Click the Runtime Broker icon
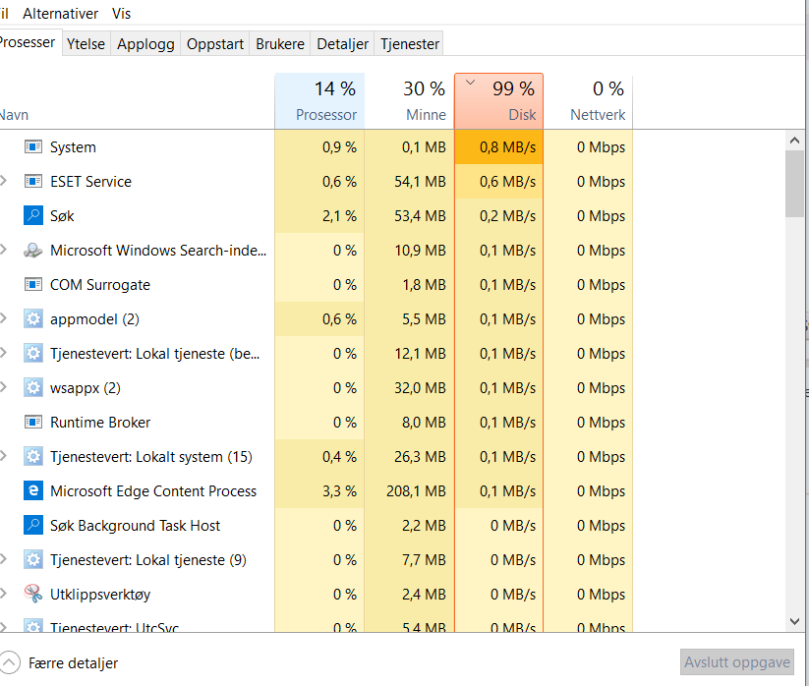809x686 pixels. [x=33, y=423]
